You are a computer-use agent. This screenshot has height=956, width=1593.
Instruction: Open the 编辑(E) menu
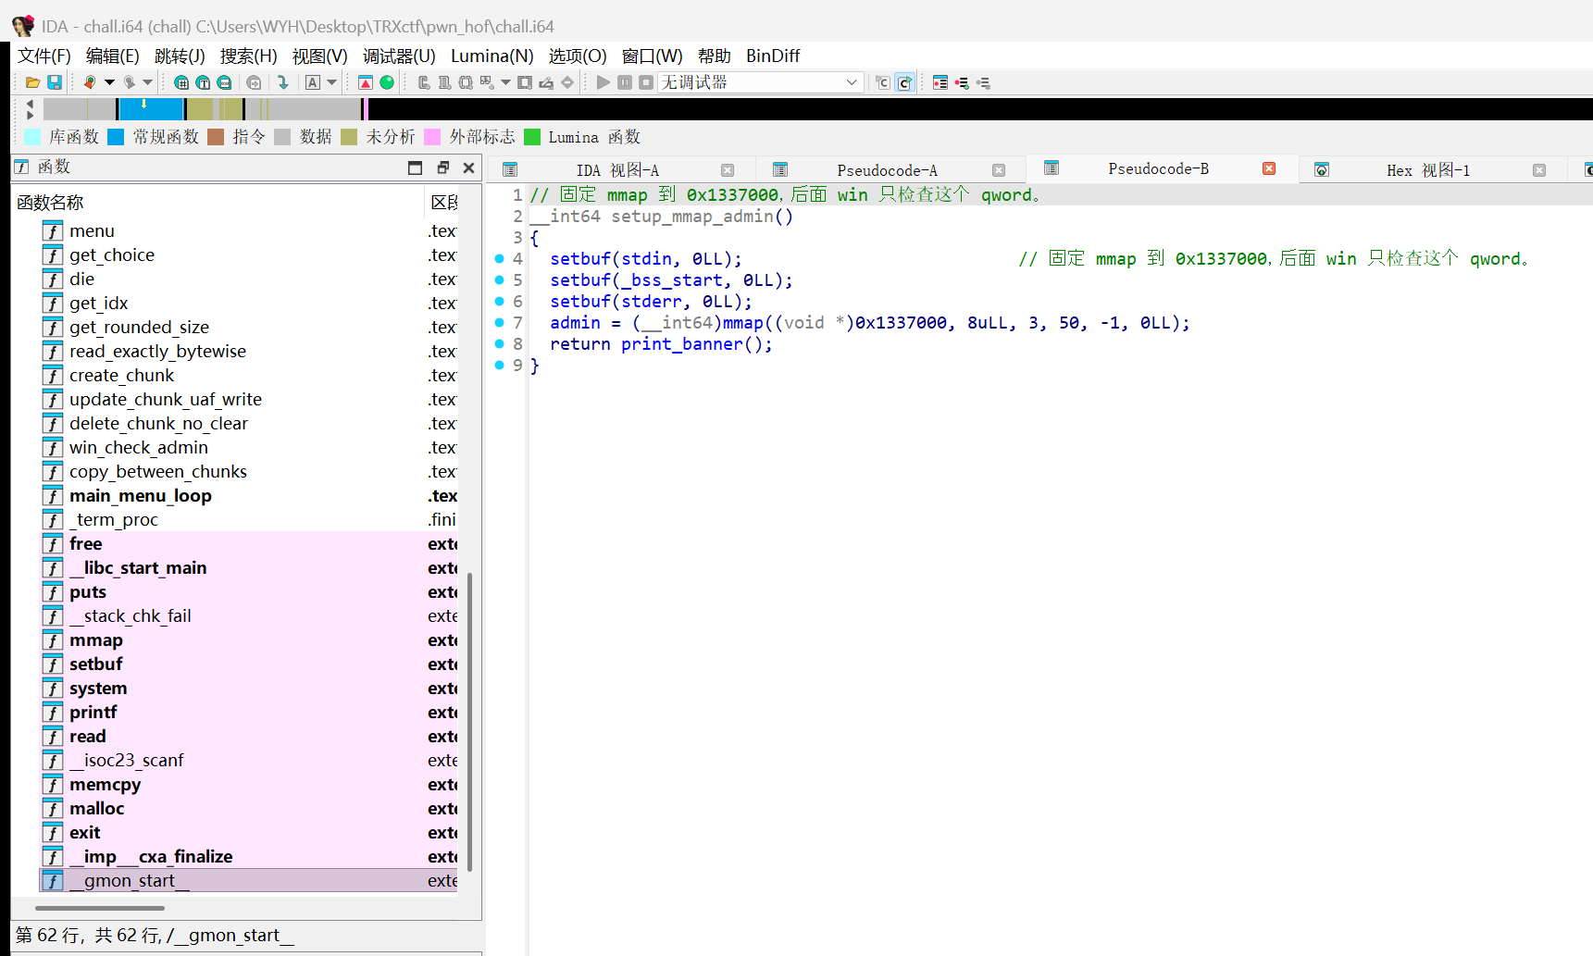[112, 56]
